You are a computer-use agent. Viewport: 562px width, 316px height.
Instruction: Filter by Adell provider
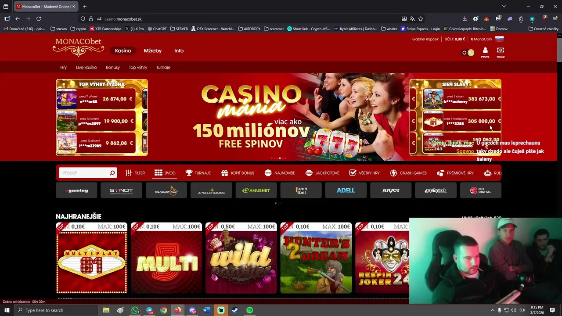(346, 190)
